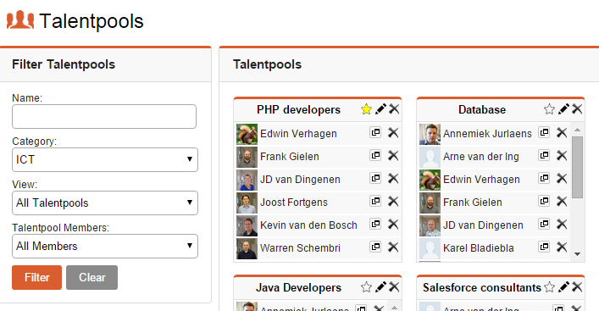Click the orange Filter button
This screenshot has width=599, height=311.
point(36,277)
